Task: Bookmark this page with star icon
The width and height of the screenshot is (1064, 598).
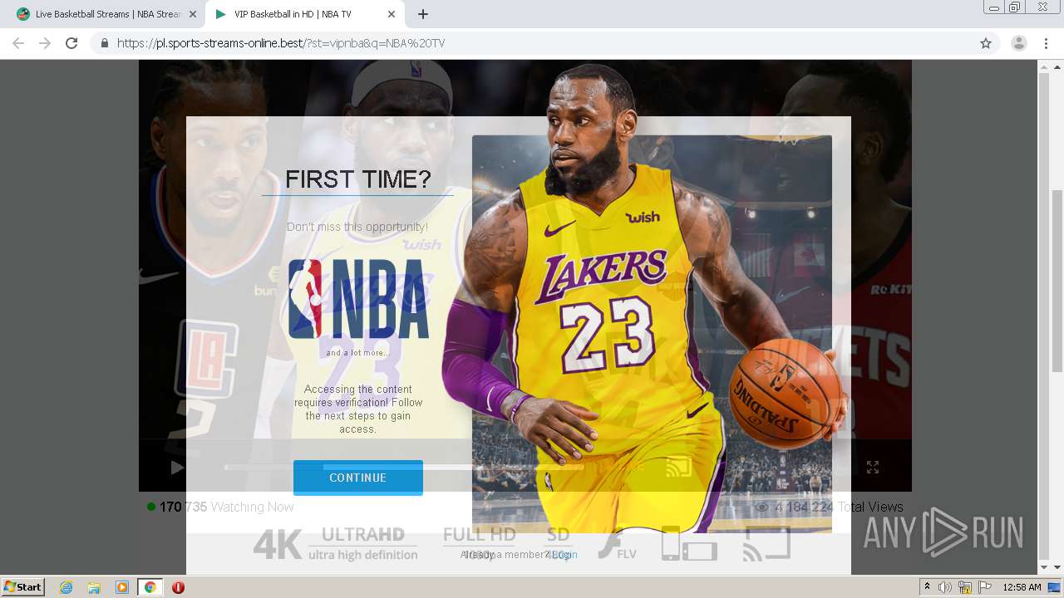Action: (986, 43)
